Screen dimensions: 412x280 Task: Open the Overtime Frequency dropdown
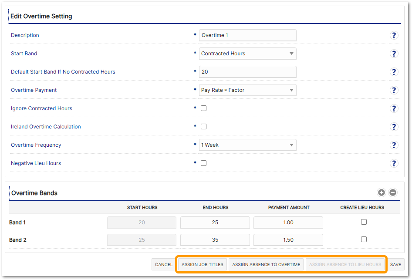coord(247,145)
